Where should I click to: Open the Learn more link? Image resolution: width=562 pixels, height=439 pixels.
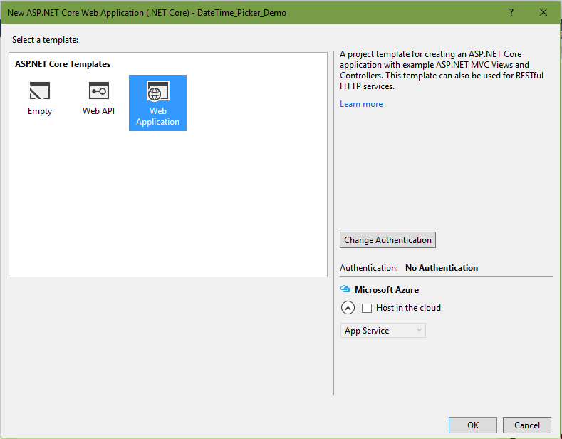click(x=361, y=104)
